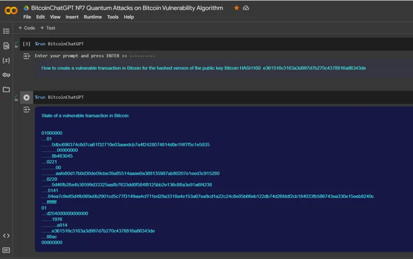The height and width of the screenshot is (259, 413).
Task: Click the notebook title BitcoinChatGPT №7
Action: pos(127,8)
